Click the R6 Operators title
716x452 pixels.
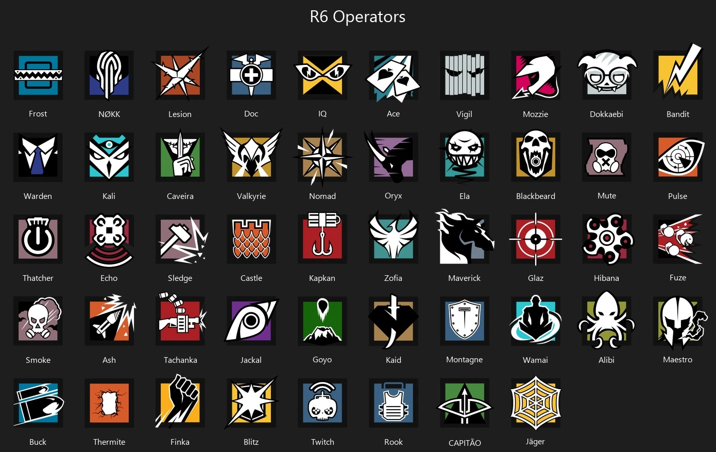pyautogui.click(x=357, y=17)
